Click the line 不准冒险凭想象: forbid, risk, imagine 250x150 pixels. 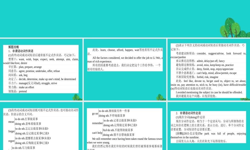(x=197, y=77)
